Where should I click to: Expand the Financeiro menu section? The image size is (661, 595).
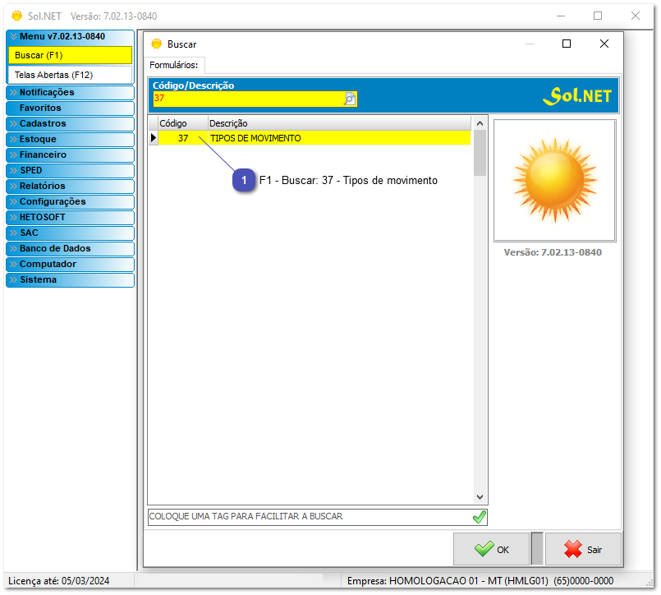(x=69, y=155)
